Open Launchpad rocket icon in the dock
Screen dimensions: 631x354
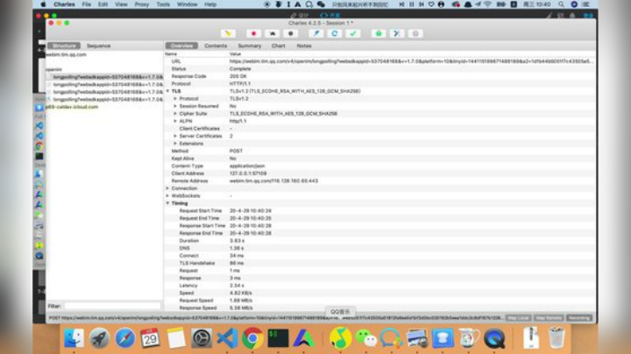coord(99,338)
